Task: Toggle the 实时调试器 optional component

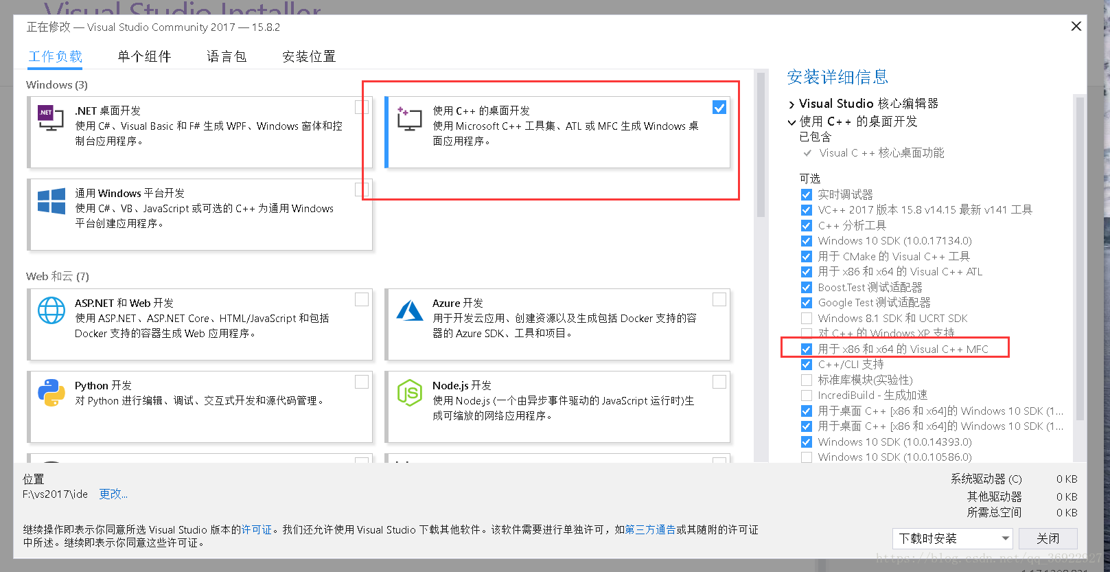Action: (x=807, y=194)
